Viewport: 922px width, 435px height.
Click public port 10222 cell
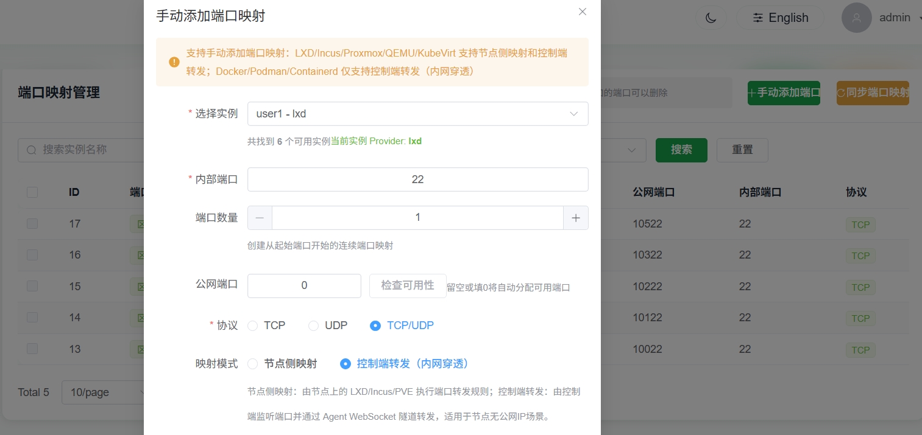point(647,286)
